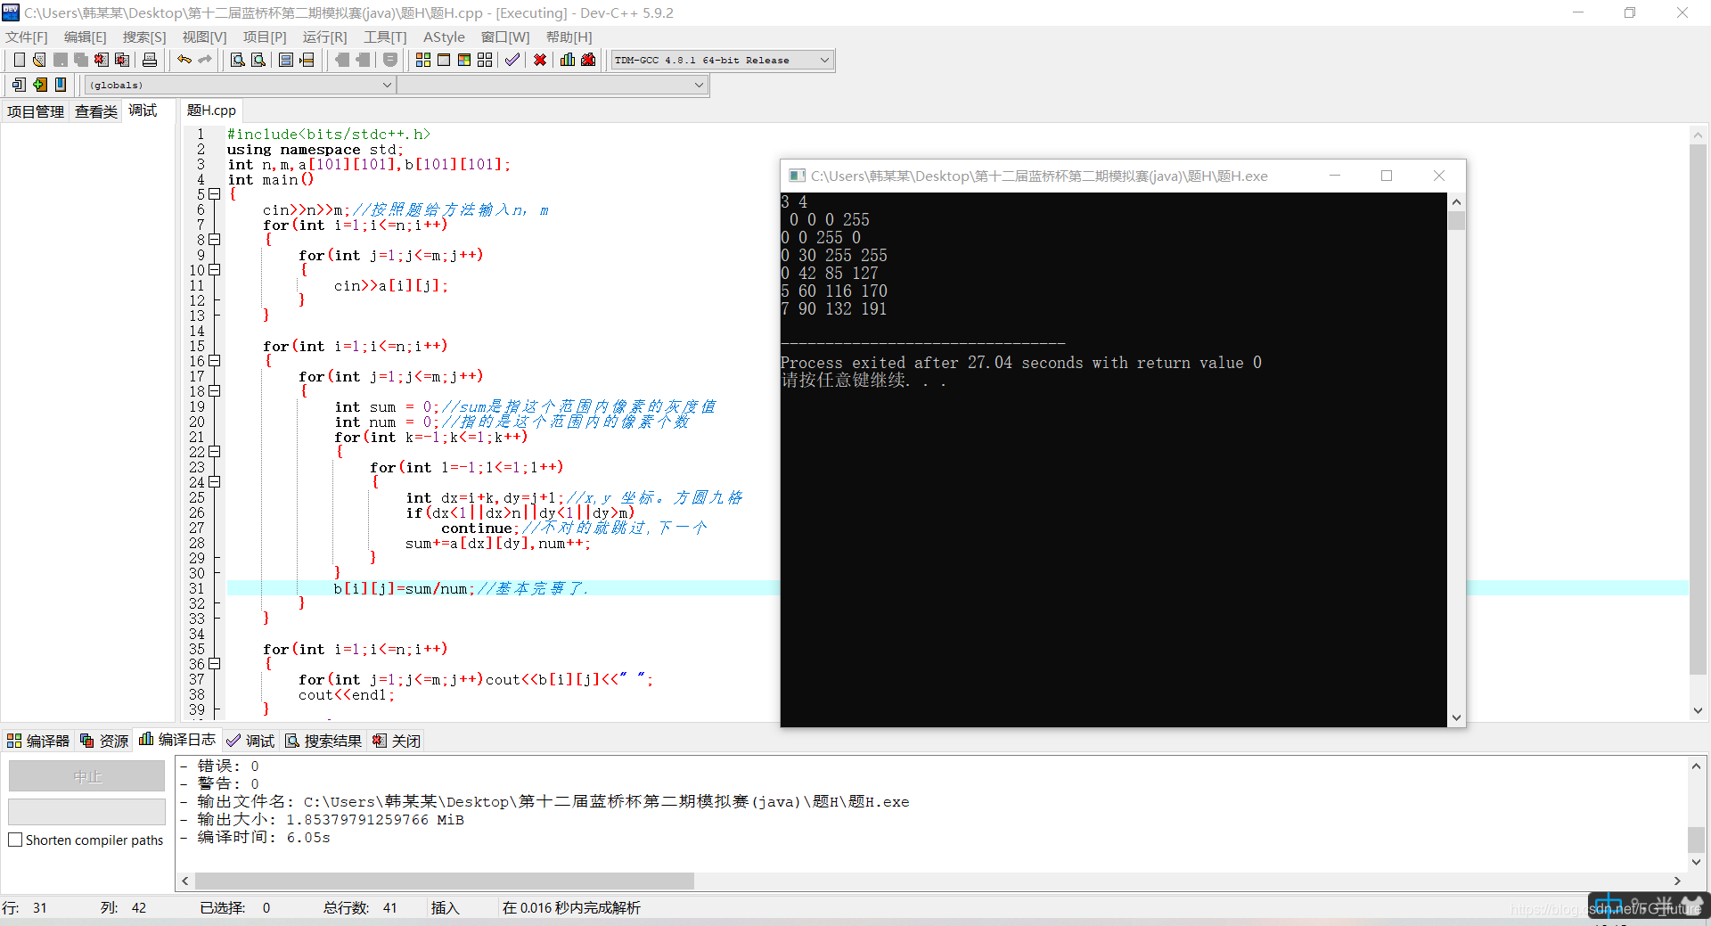
Task: Click the console window's scroll-down arrow
Action: [1457, 717]
